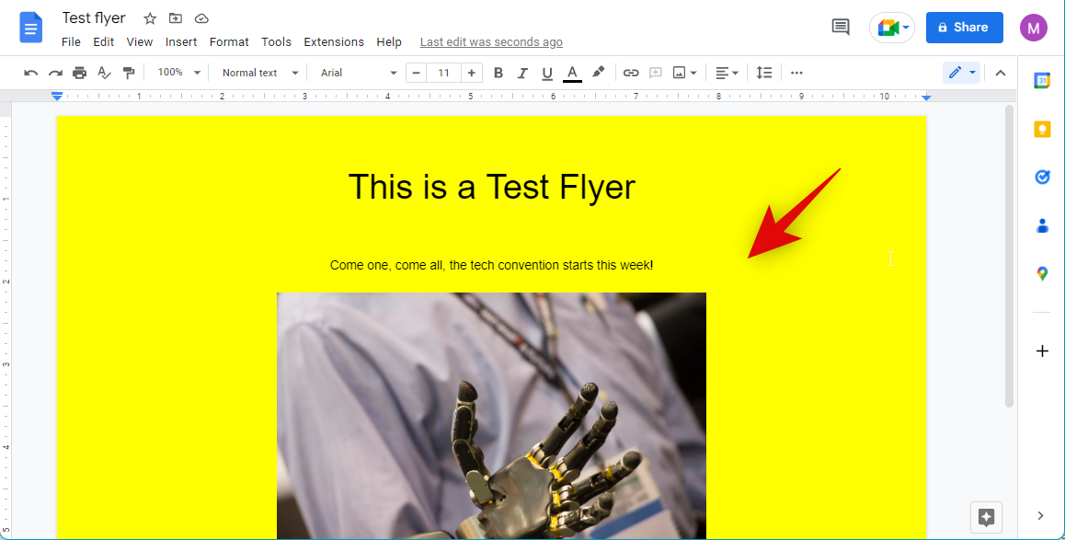The width and height of the screenshot is (1065, 540).
Task: Click the blue Share button
Action: [x=964, y=28]
